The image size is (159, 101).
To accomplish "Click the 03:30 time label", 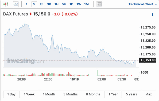I will (x=122, y=79).
